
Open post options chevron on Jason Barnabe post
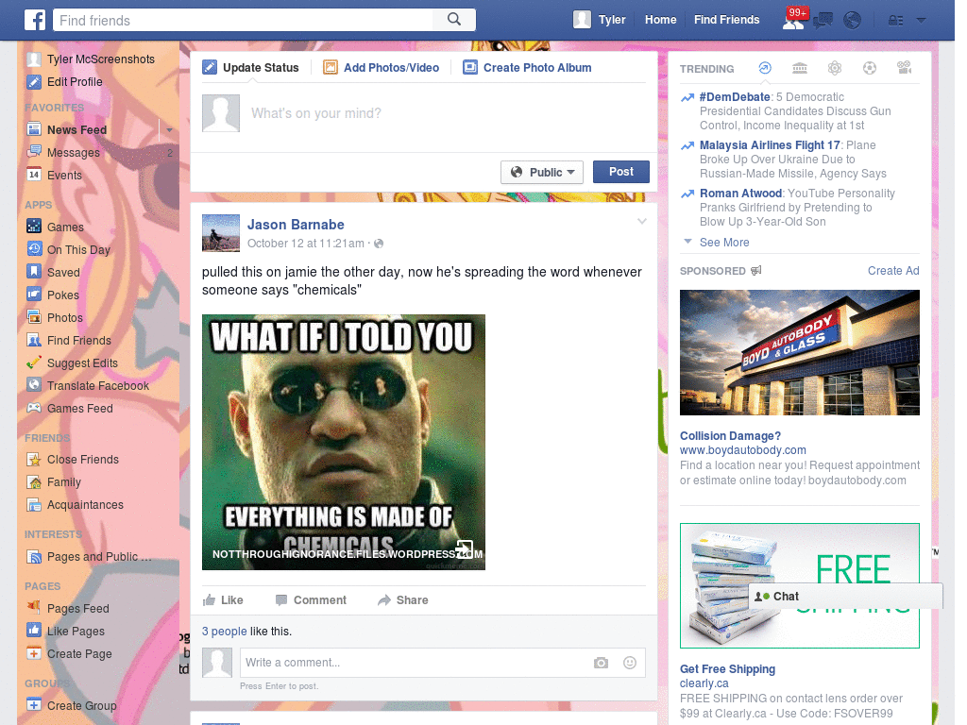(641, 221)
